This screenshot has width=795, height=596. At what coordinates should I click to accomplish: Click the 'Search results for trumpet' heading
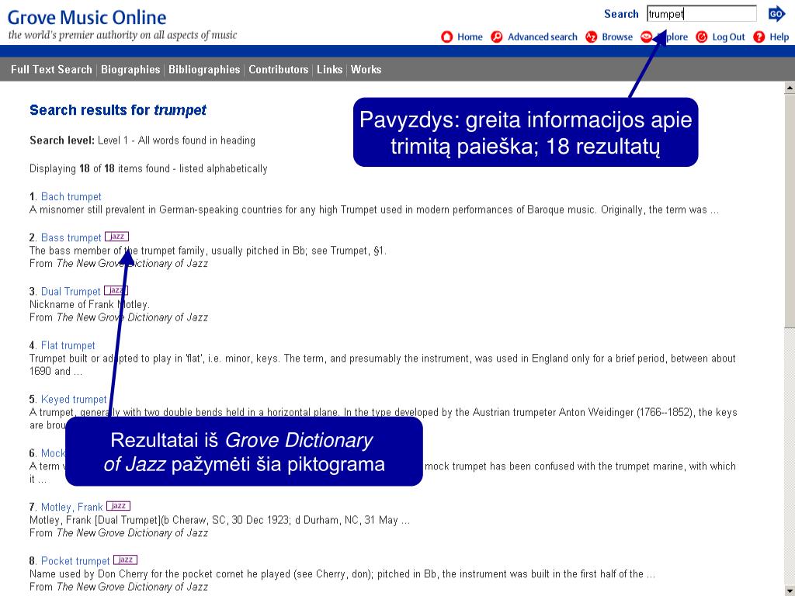(118, 110)
